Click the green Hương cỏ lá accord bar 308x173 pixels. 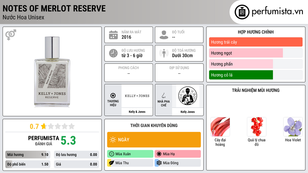coord(256,75)
